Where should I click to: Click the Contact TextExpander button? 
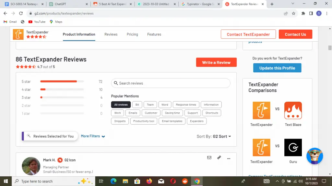pyautogui.click(x=248, y=34)
